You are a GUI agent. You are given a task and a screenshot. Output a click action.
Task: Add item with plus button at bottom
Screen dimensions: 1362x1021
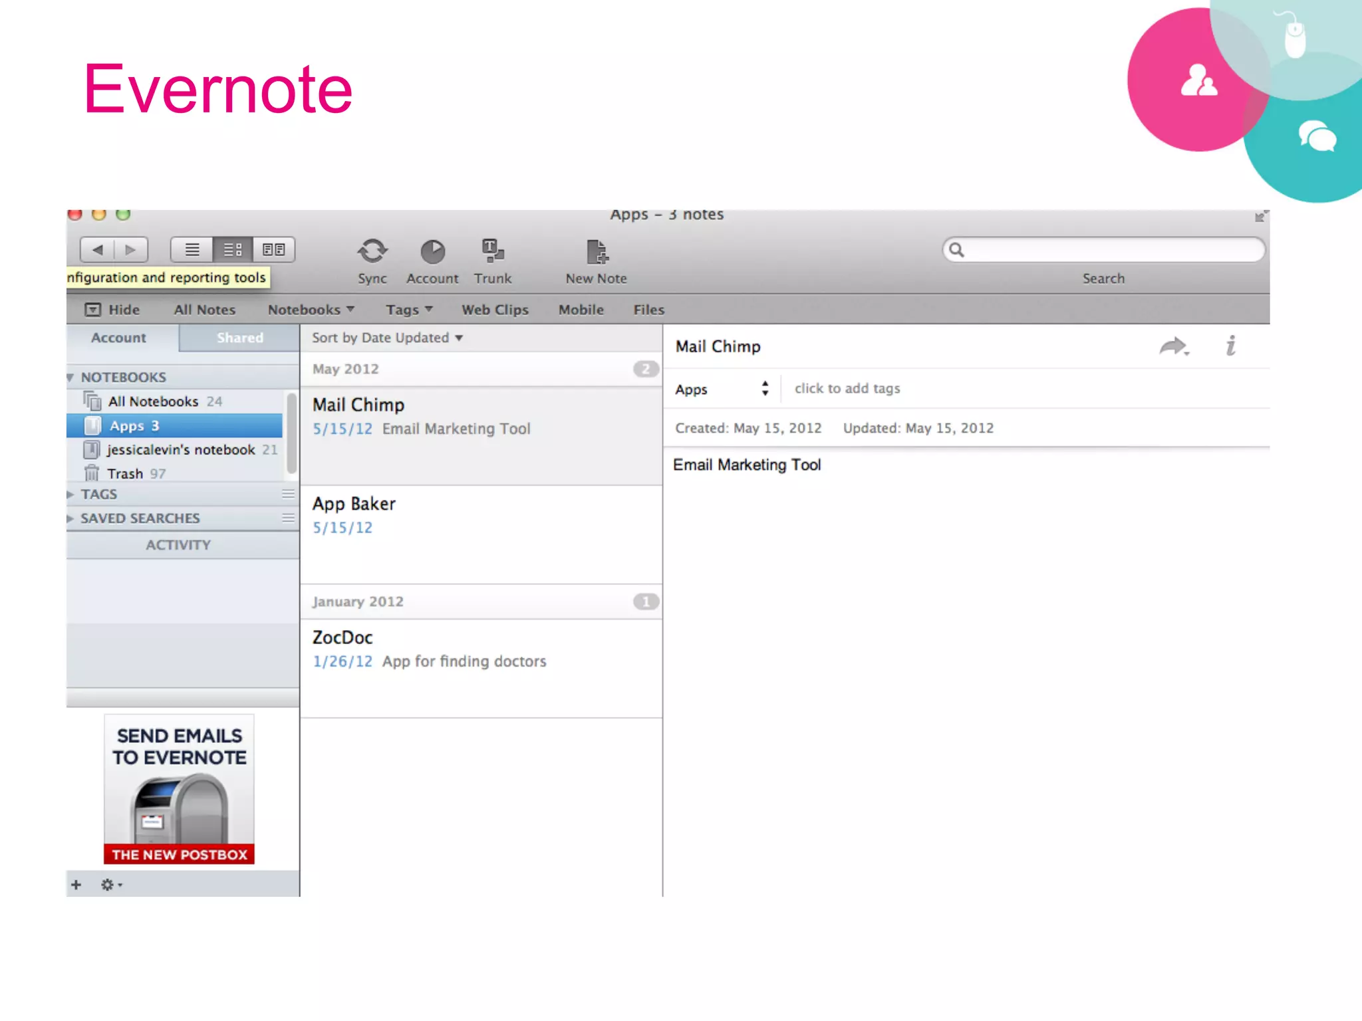pos(76,885)
